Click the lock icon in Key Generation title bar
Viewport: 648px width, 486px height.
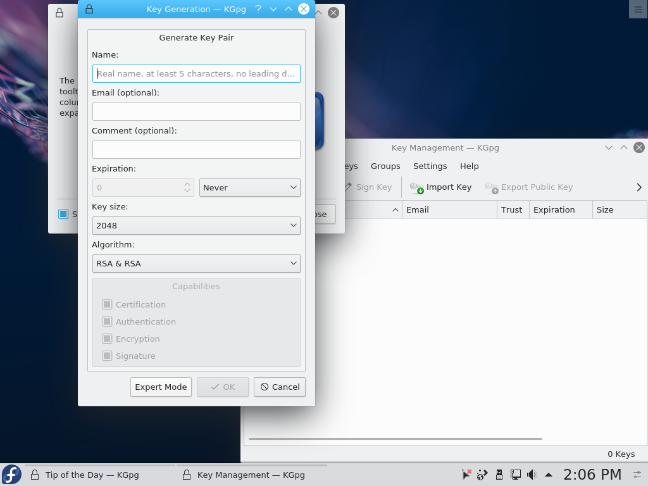(x=89, y=9)
